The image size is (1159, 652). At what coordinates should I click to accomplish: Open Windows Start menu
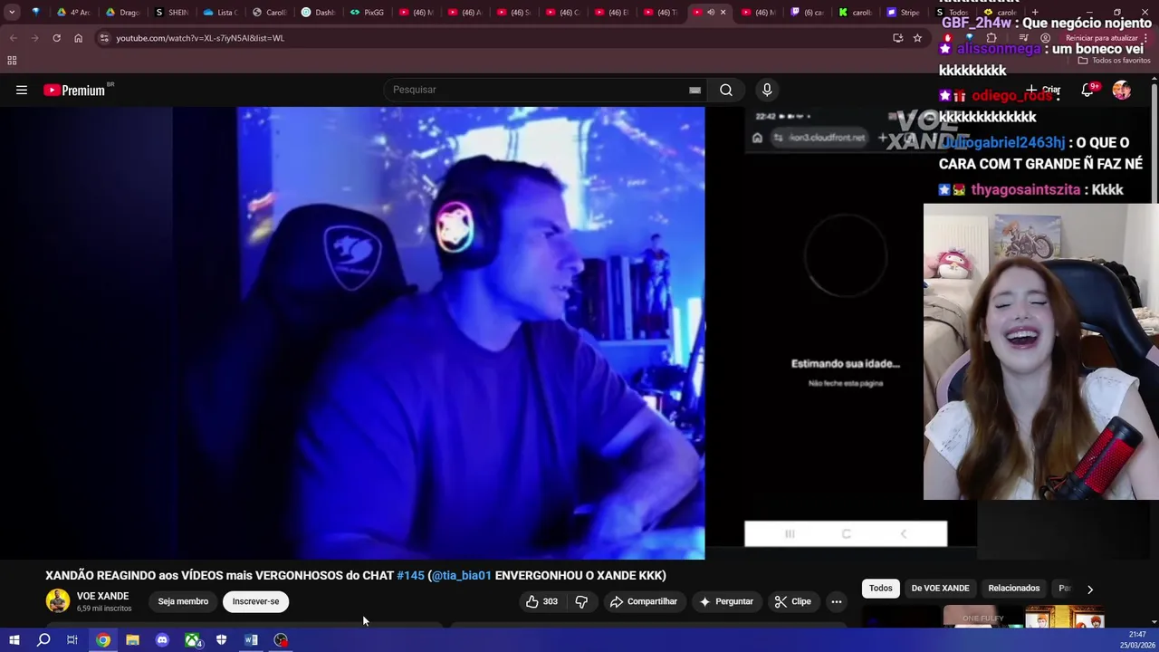(x=14, y=640)
